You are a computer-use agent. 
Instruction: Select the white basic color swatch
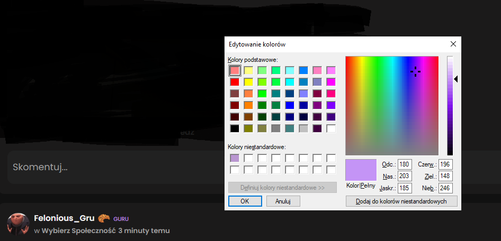point(331,128)
